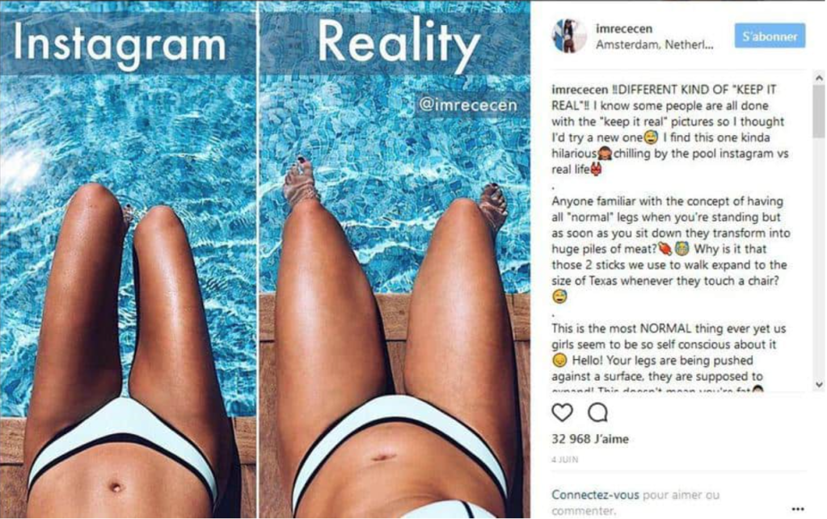Screen dimensions: 827x519
Task: View the 32 968 J'aime likes count
Action: coord(590,439)
